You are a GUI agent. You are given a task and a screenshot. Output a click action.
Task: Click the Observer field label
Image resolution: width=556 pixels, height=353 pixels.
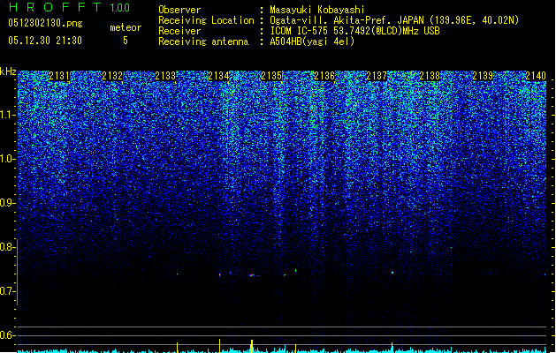tap(179, 10)
